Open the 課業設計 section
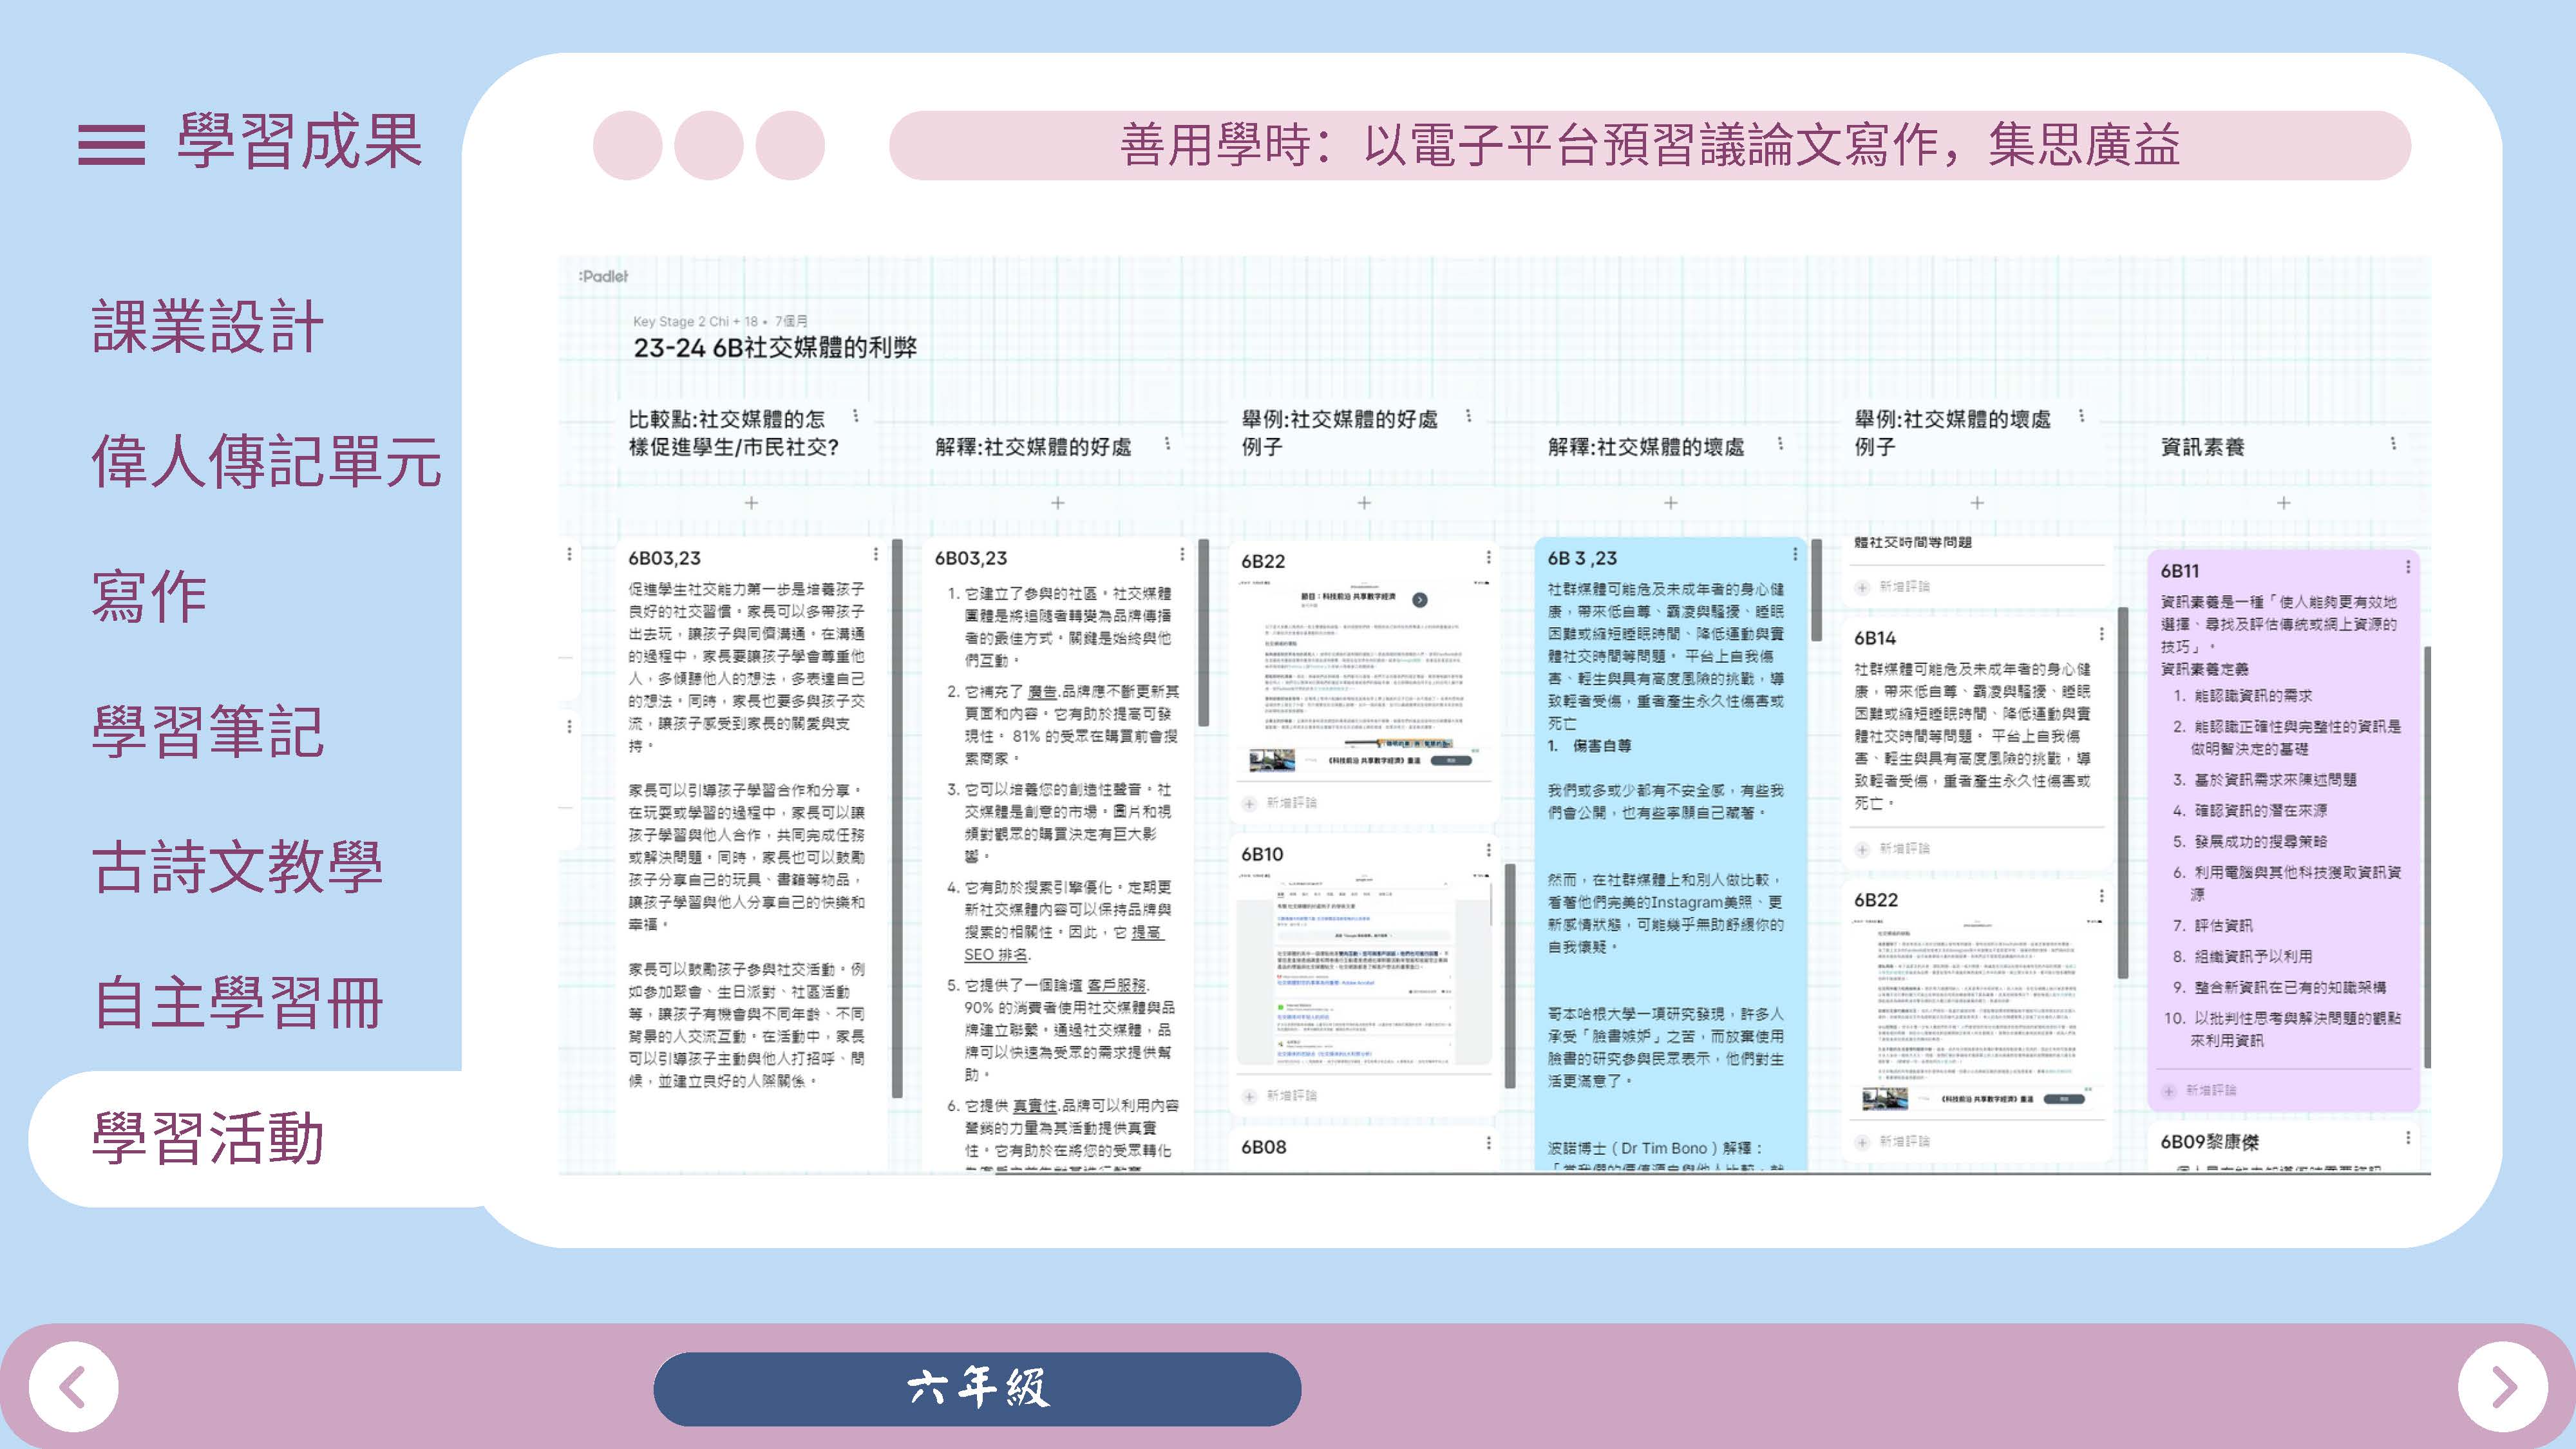 tap(208, 326)
